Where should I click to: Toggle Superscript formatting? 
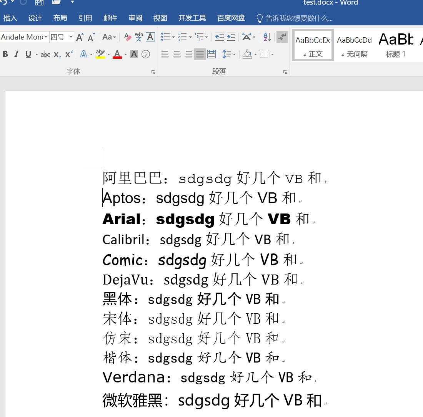pos(69,54)
